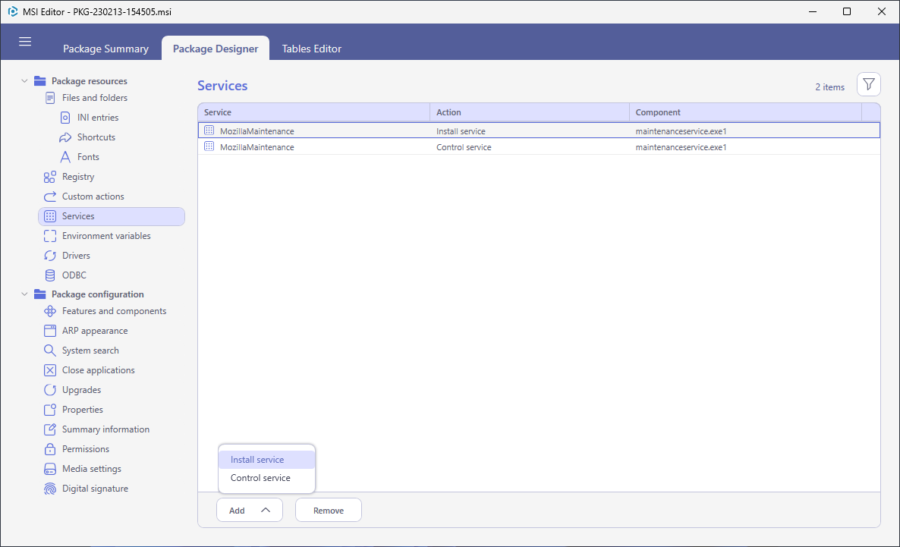
Task: Go to Drivers in the sidebar
Action: tap(76, 256)
